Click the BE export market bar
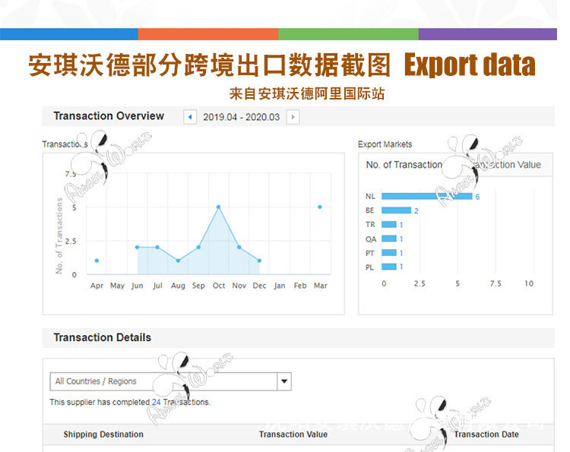The height and width of the screenshot is (452, 570). pyautogui.click(x=396, y=210)
